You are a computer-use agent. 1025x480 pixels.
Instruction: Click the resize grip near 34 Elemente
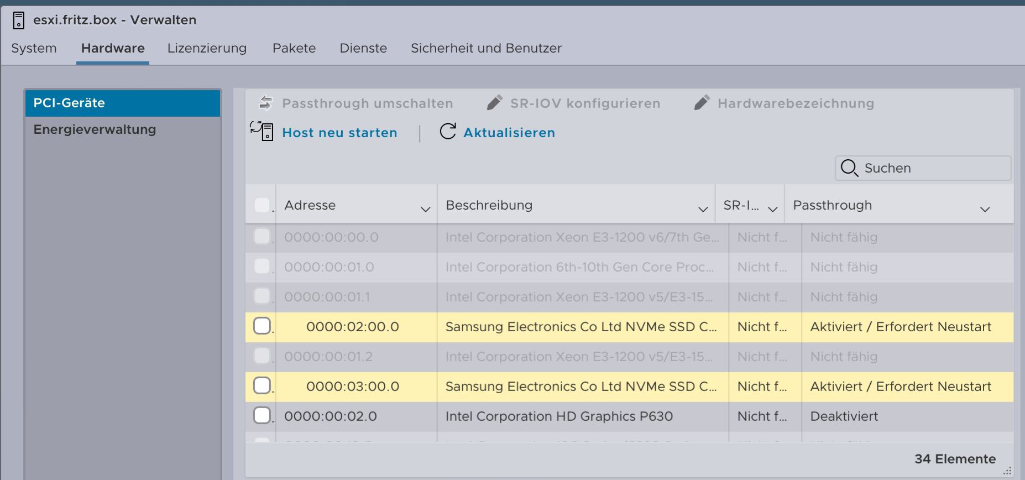tap(1007, 471)
